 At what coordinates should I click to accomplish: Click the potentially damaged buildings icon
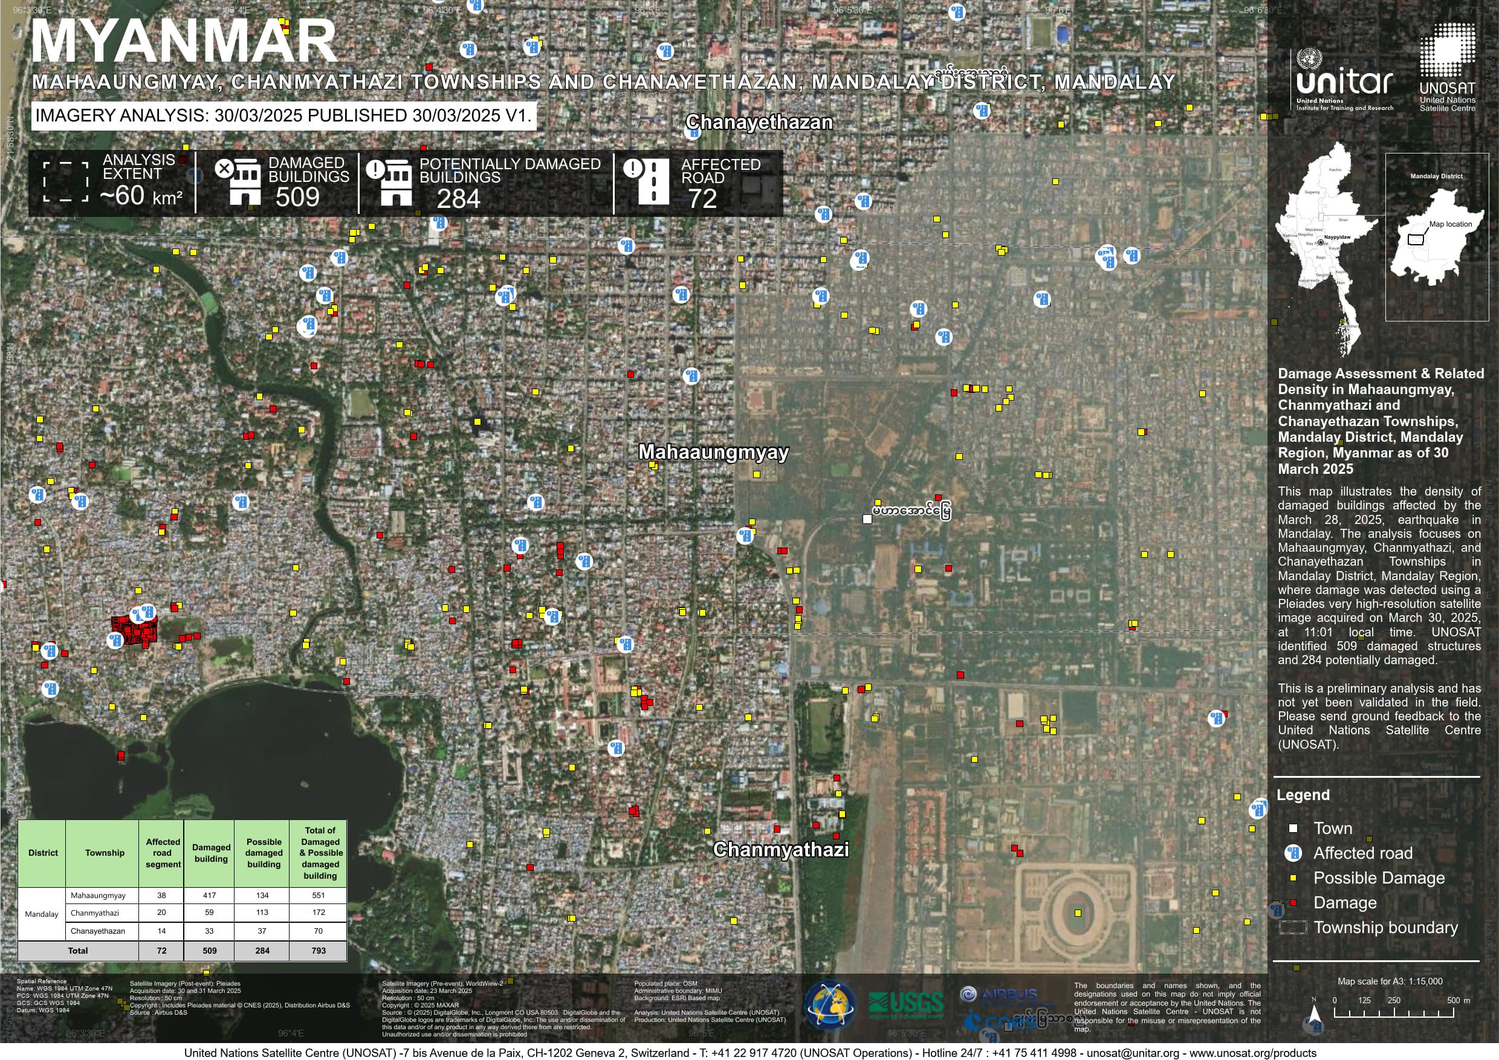[x=390, y=182]
